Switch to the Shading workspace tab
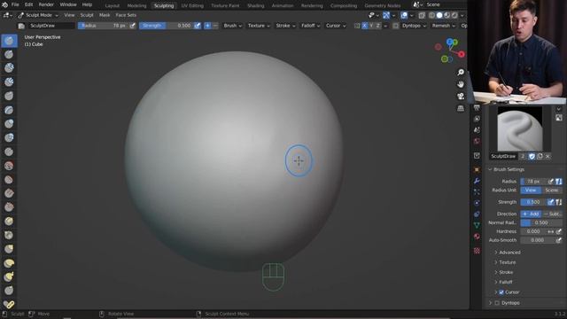567x319 pixels. point(256,5)
